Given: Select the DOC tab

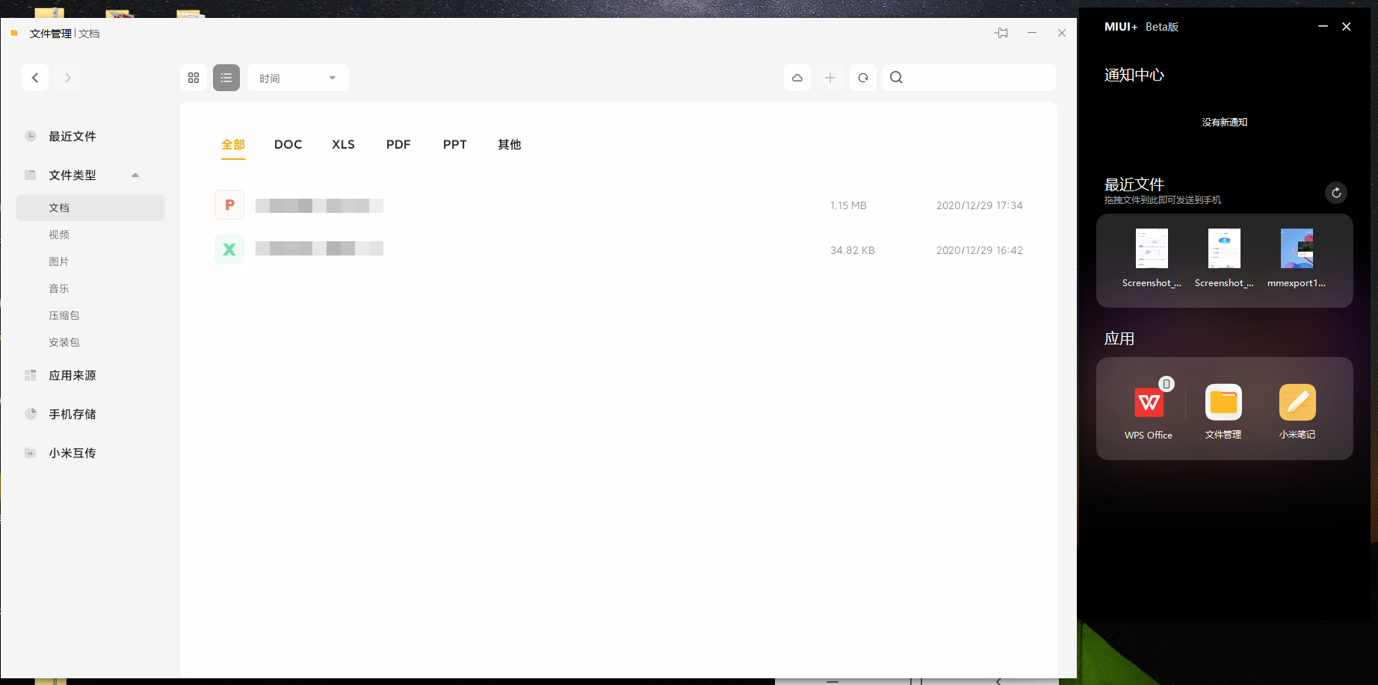Looking at the screenshot, I should (288, 144).
